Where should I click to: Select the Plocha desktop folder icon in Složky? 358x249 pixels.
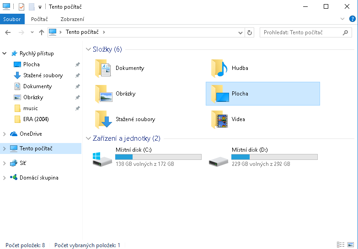(220, 94)
